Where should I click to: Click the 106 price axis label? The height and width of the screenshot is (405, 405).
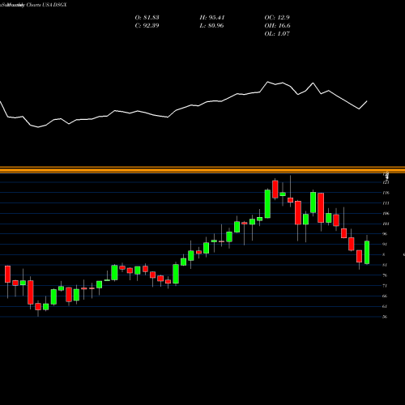click(x=386, y=214)
